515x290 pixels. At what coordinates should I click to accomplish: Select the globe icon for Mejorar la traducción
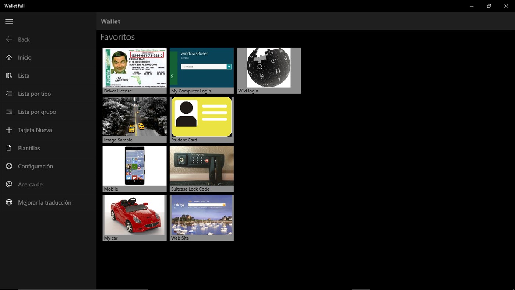9,202
